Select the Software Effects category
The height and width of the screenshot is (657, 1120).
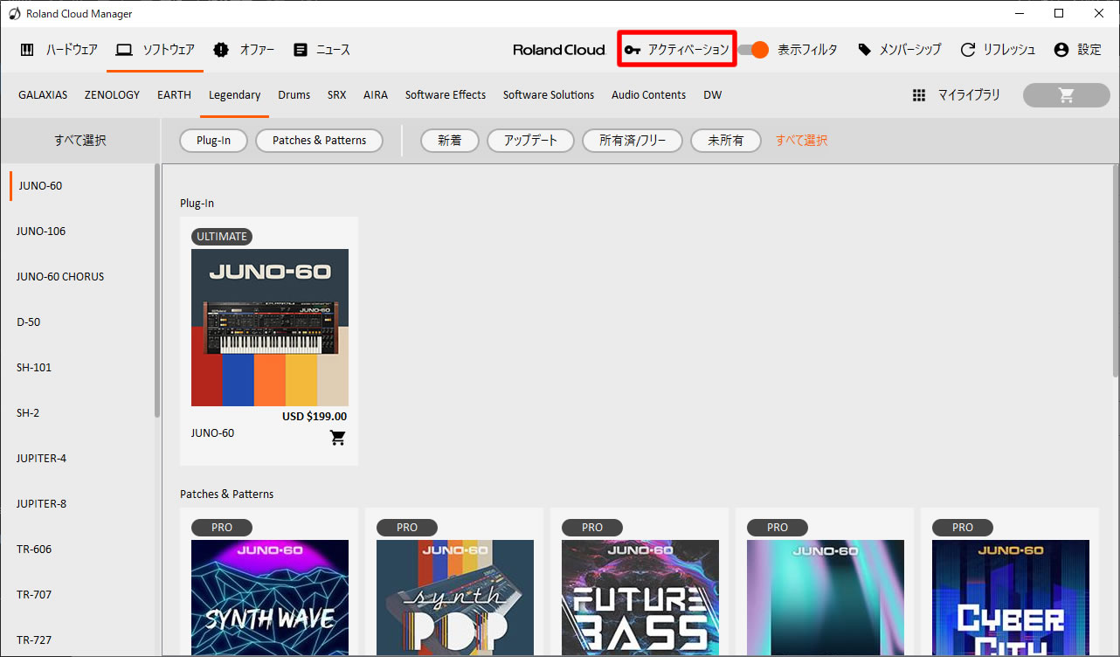click(446, 95)
